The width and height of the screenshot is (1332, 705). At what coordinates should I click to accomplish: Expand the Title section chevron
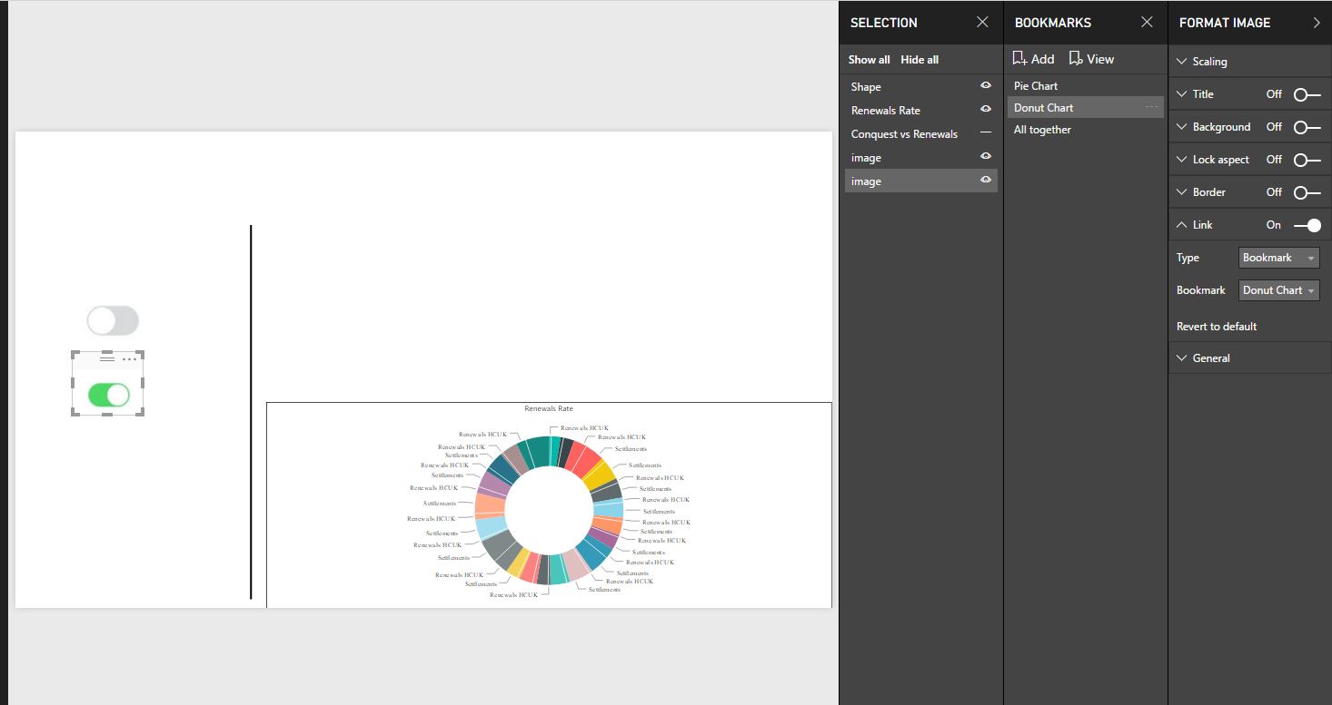1182,94
